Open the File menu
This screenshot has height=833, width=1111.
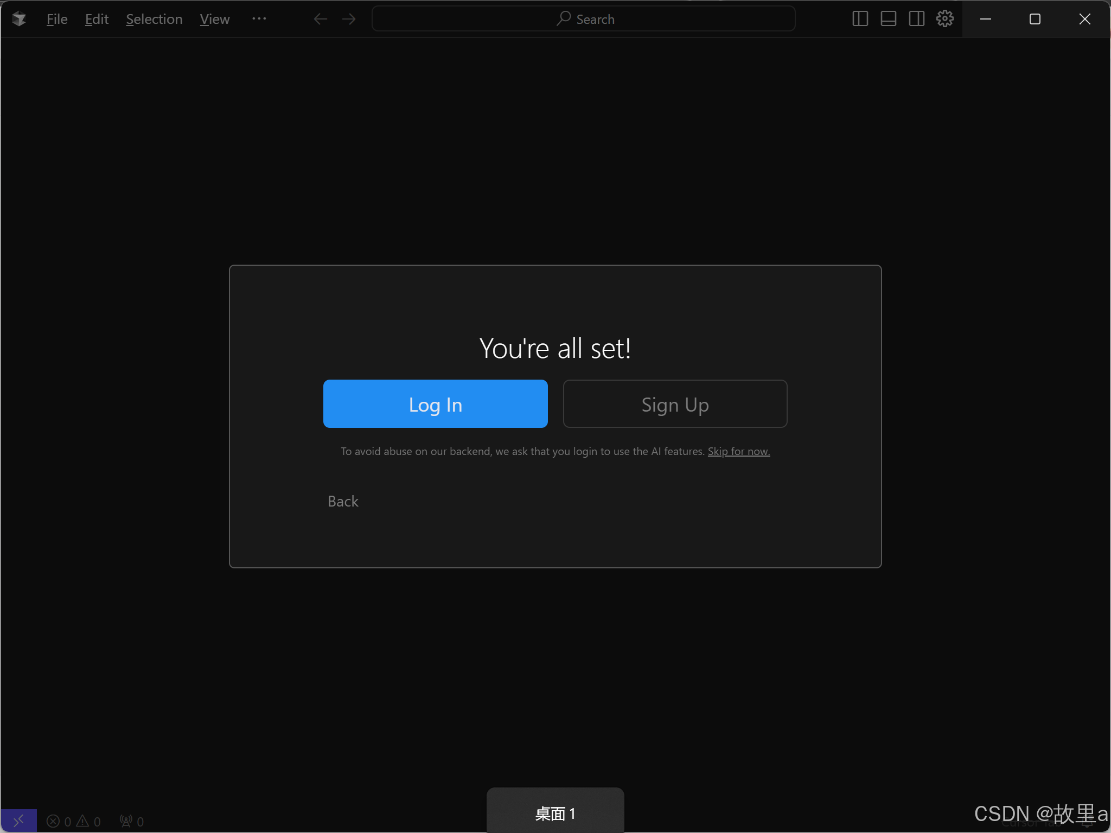(x=57, y=19)
